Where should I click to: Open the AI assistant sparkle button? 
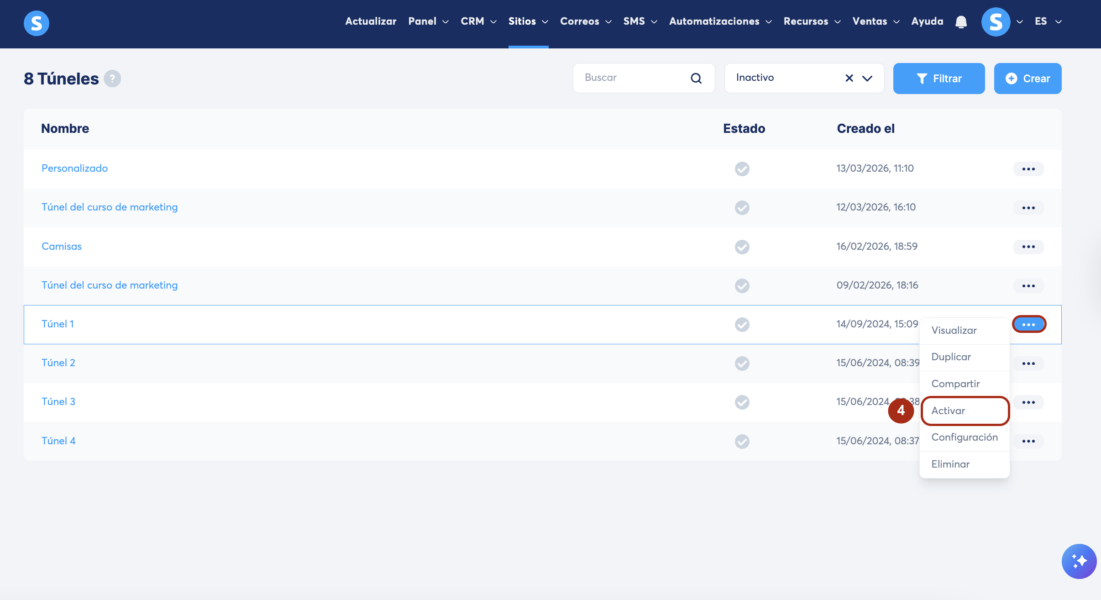pos(1079,561)
